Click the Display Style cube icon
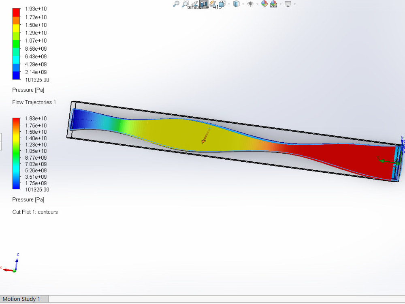The width and height of the screenshot is (405, 304). coord(236,4)
